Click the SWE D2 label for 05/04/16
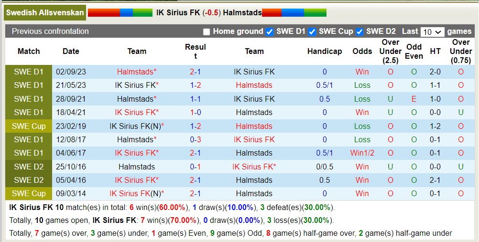Screen dimensions: 479x242 click(x=29, y=180)
